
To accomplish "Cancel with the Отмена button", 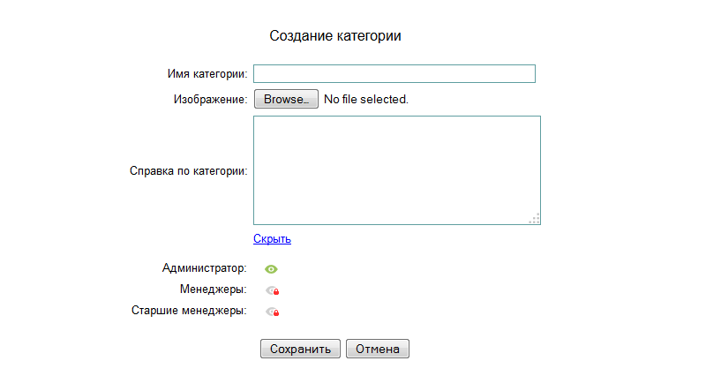I will tap(378, 350).
